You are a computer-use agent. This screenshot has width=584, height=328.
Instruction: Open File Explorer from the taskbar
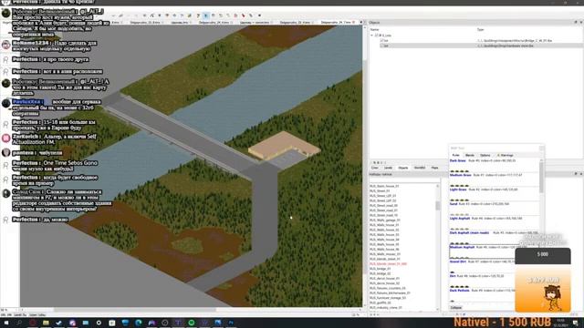click(x=46, y=323)
